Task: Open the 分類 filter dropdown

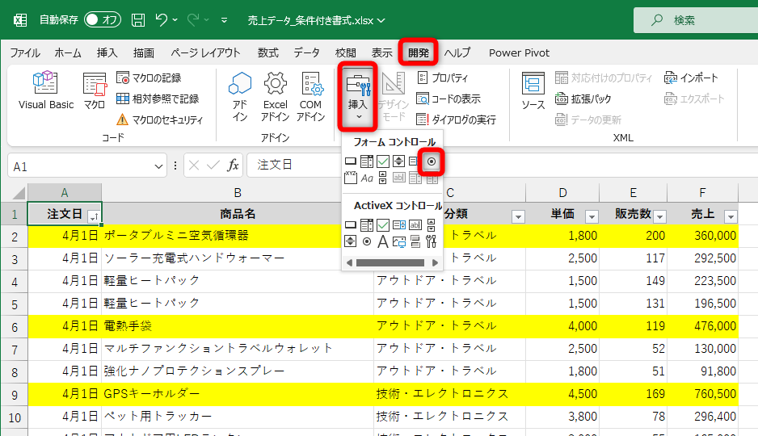Action: coord(518,217)
